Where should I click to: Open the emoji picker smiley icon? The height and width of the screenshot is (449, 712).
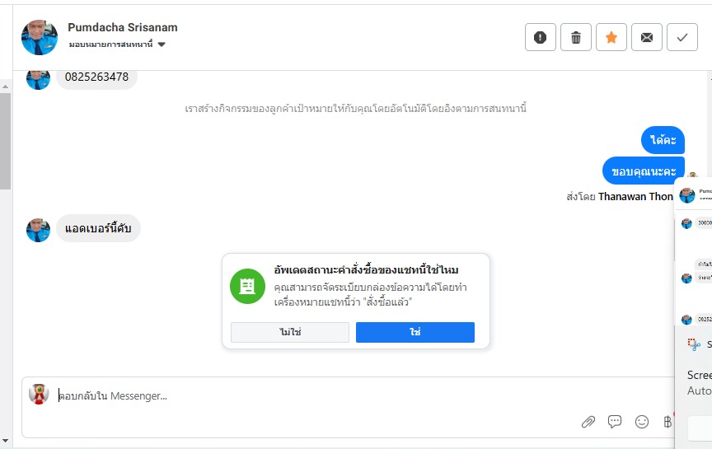coord(642,422)
